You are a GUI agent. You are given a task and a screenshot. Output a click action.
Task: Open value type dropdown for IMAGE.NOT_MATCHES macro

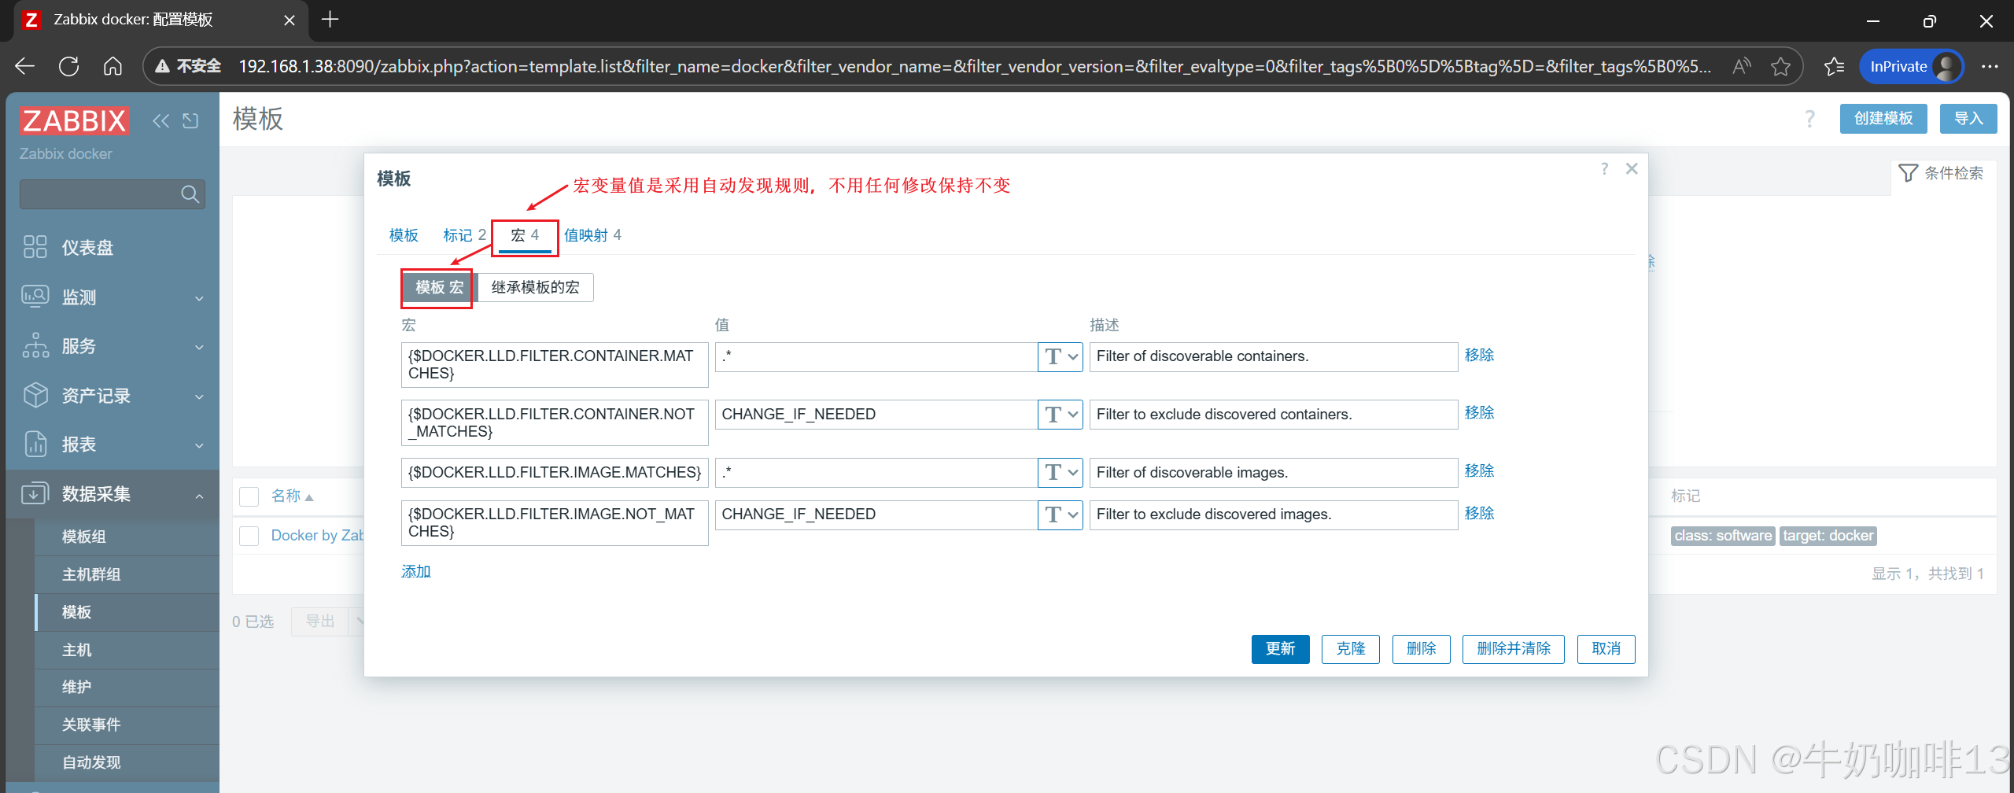(x=1060, y=515)
